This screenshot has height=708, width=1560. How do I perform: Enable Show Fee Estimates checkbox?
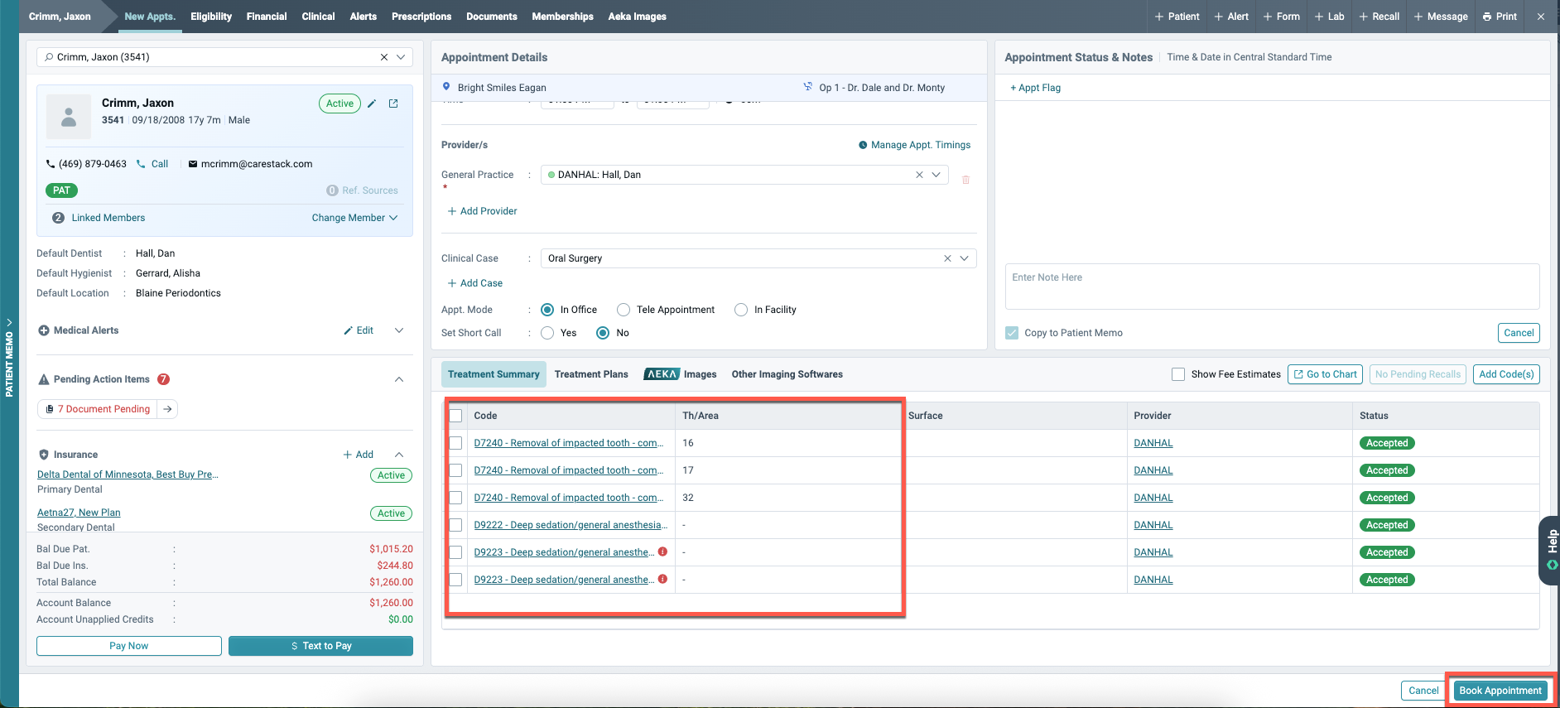point(1178,374)
